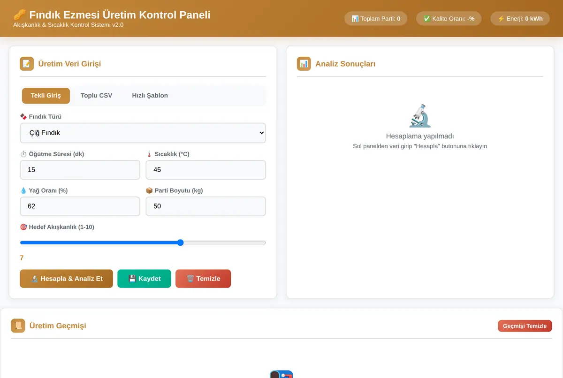Click the Hesapla & Analiz Et button

point(67,279)
